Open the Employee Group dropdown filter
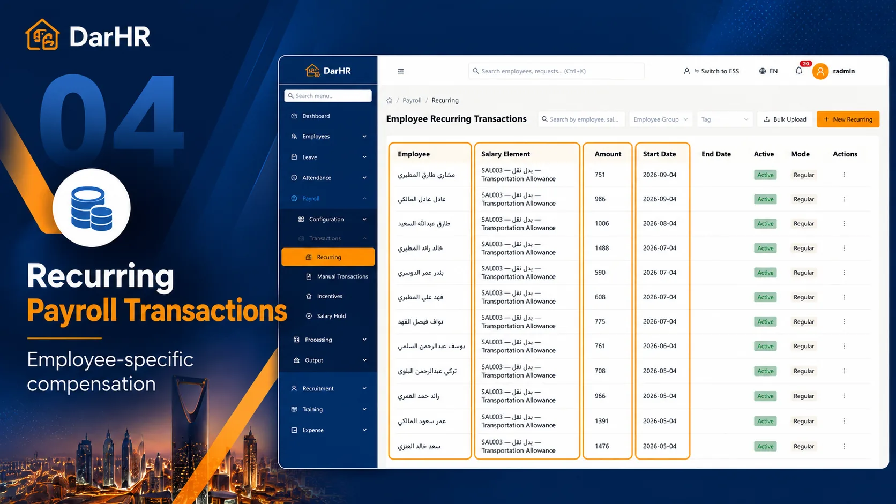 click(660, 119)
